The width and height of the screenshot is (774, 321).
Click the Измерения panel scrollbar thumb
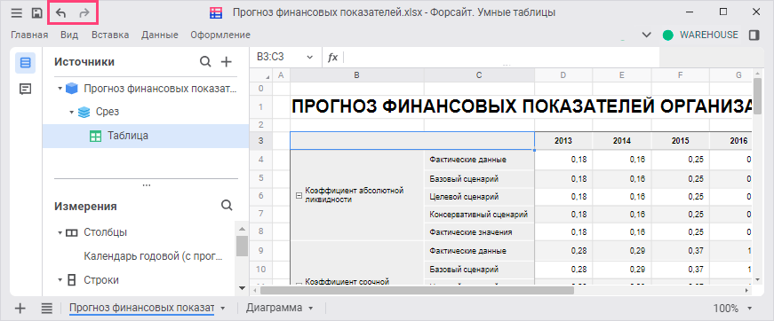tap(242, 246)
